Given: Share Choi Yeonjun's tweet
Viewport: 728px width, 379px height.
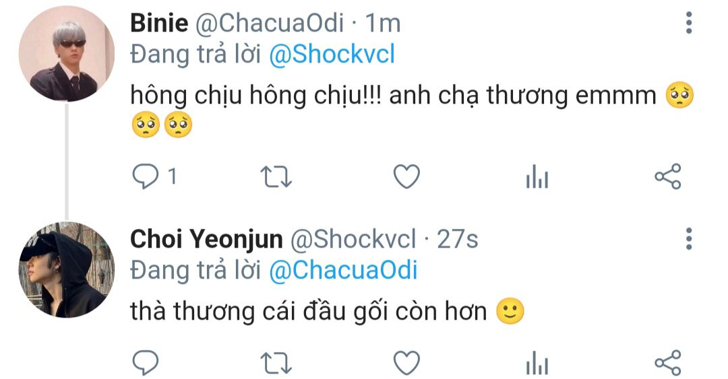Looking at the screenshot, I should [667, 363].
